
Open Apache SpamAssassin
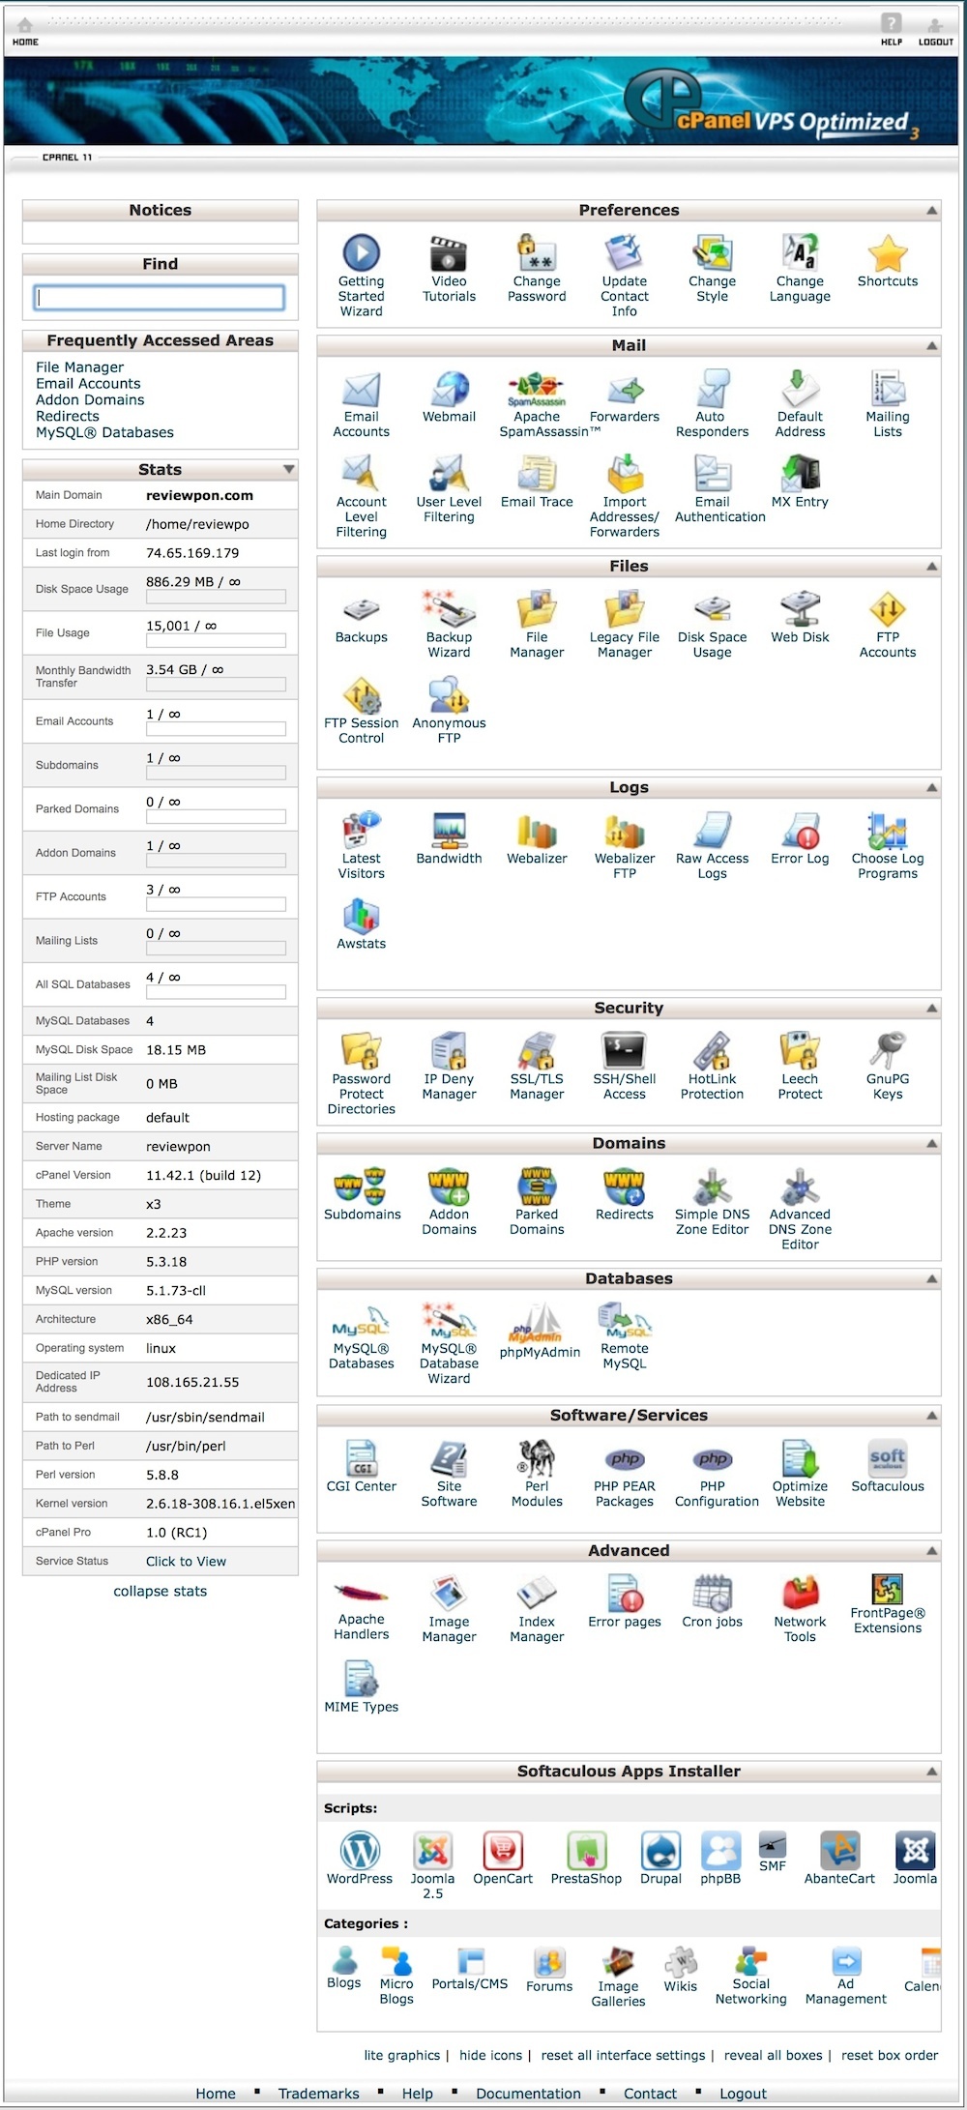tap(537, 389)
